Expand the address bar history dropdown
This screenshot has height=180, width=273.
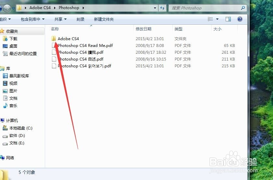155,8
